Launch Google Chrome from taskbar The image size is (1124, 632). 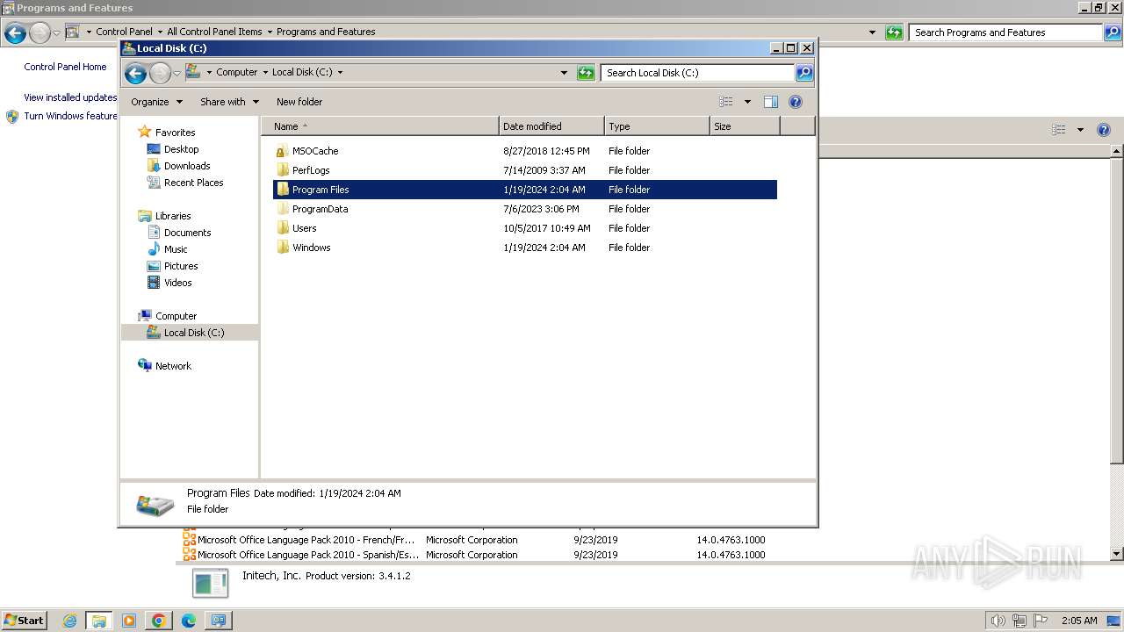(159, 621)
